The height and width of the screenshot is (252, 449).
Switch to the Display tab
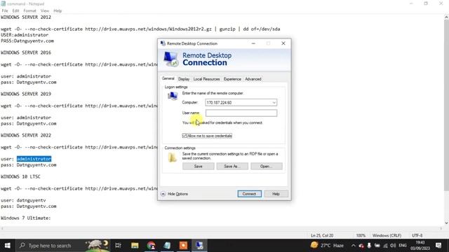coord(184,79)
